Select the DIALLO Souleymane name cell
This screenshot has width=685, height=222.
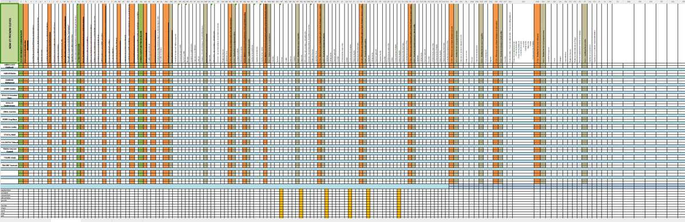tap(9, 104)
